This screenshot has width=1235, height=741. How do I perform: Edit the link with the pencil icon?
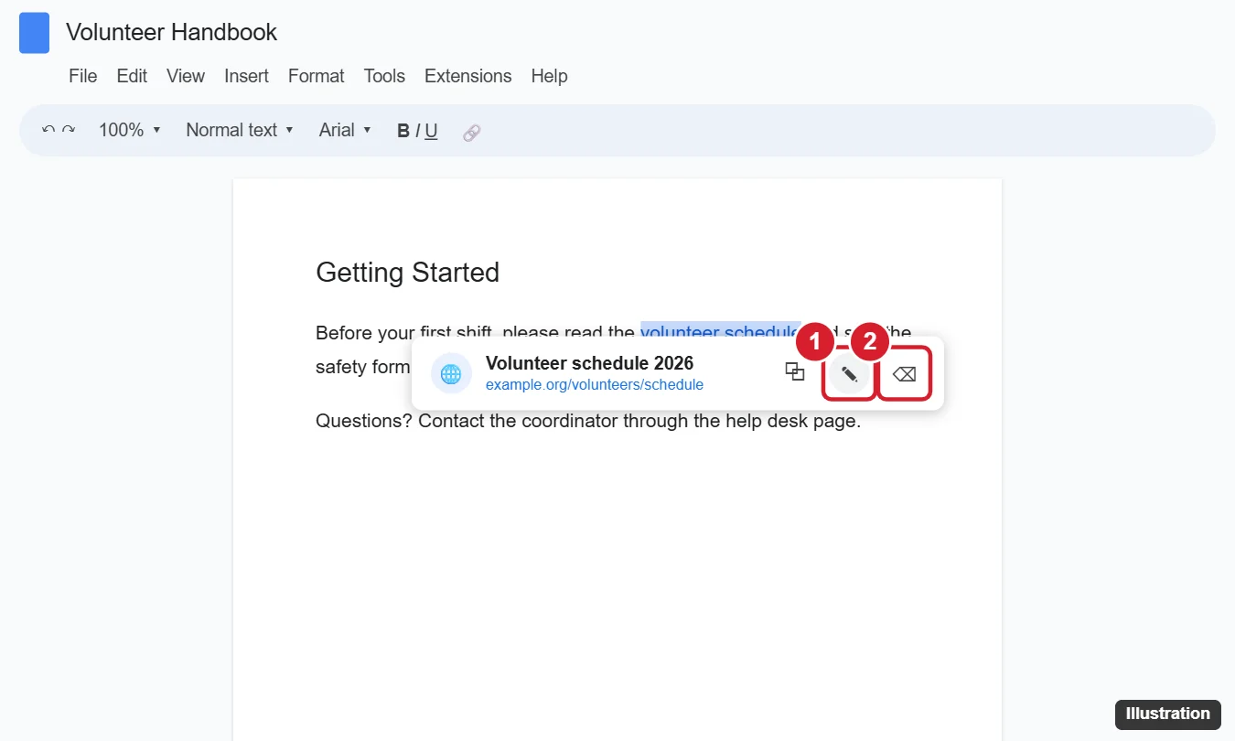pyautogui.click(x=850, y=373)
